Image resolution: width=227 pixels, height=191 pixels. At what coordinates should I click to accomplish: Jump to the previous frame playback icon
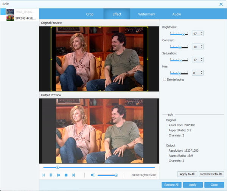(44, 175)
